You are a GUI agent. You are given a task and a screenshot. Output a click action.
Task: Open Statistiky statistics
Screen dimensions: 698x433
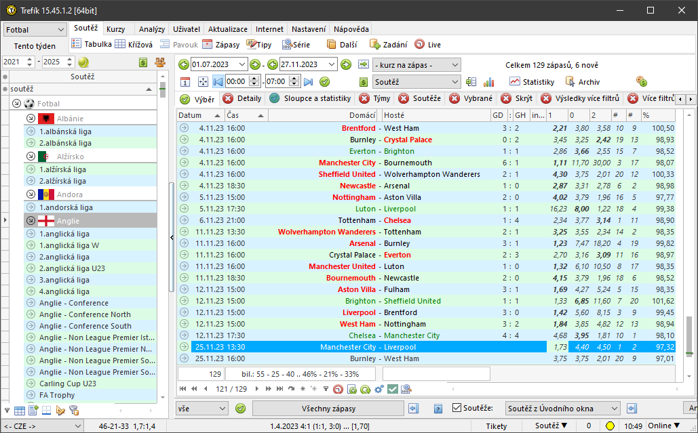[x=532, y=82]
